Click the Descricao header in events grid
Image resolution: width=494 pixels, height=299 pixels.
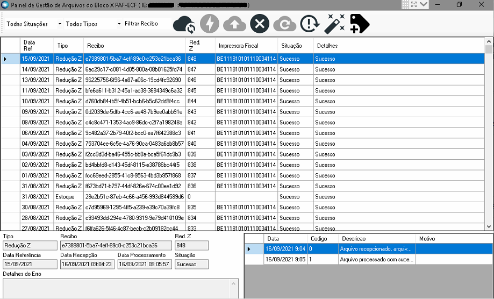tap(377, 239)
